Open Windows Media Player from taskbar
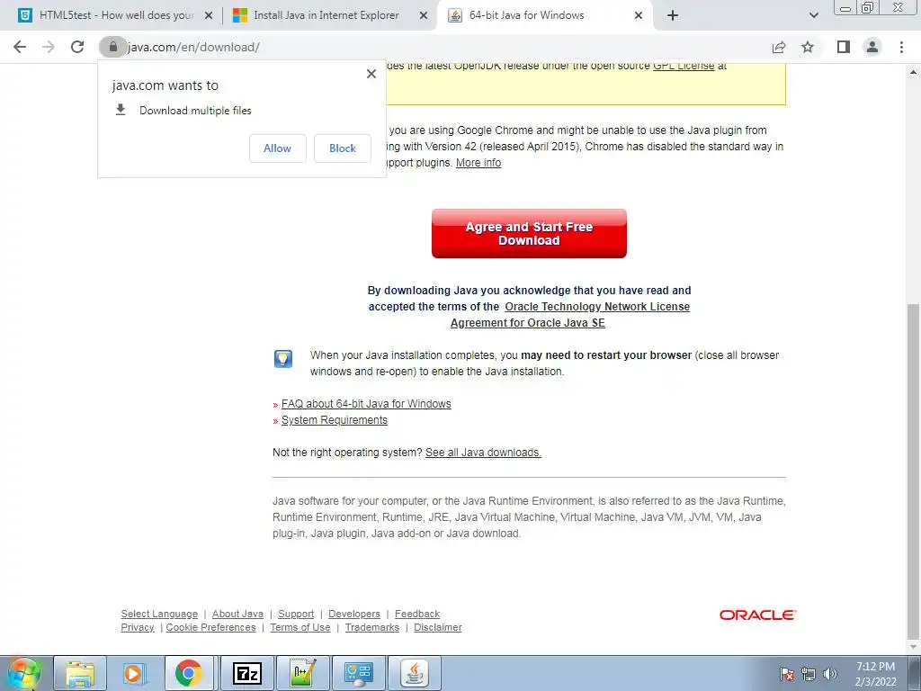 tap(135, 673)
